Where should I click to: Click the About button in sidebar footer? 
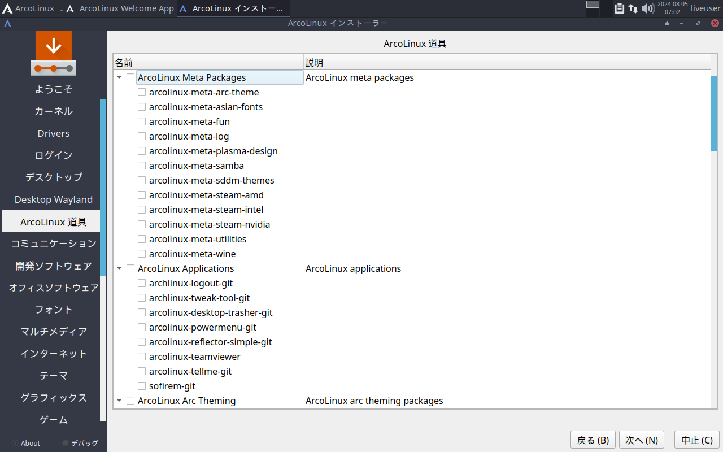[x=26, y=444]
